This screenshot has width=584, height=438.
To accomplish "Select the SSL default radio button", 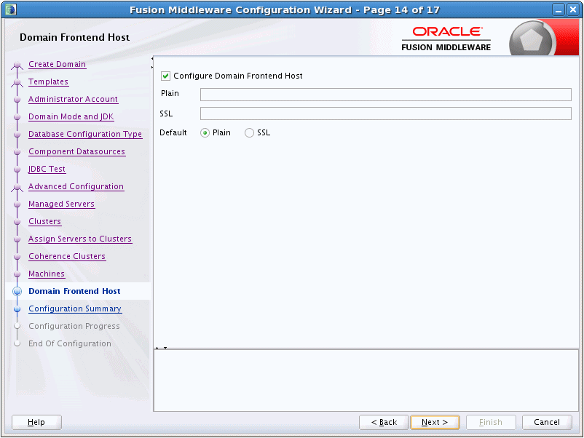I will tap(249, 133).
